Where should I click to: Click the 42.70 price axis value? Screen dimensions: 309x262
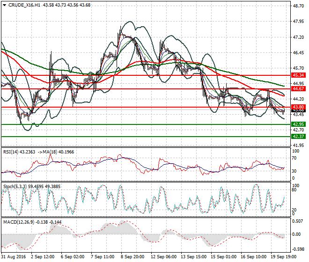tap(298, 130)
